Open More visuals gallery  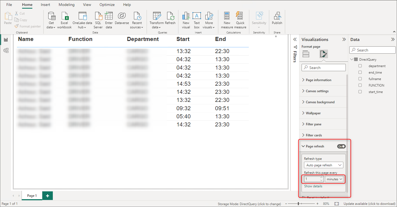209,20
